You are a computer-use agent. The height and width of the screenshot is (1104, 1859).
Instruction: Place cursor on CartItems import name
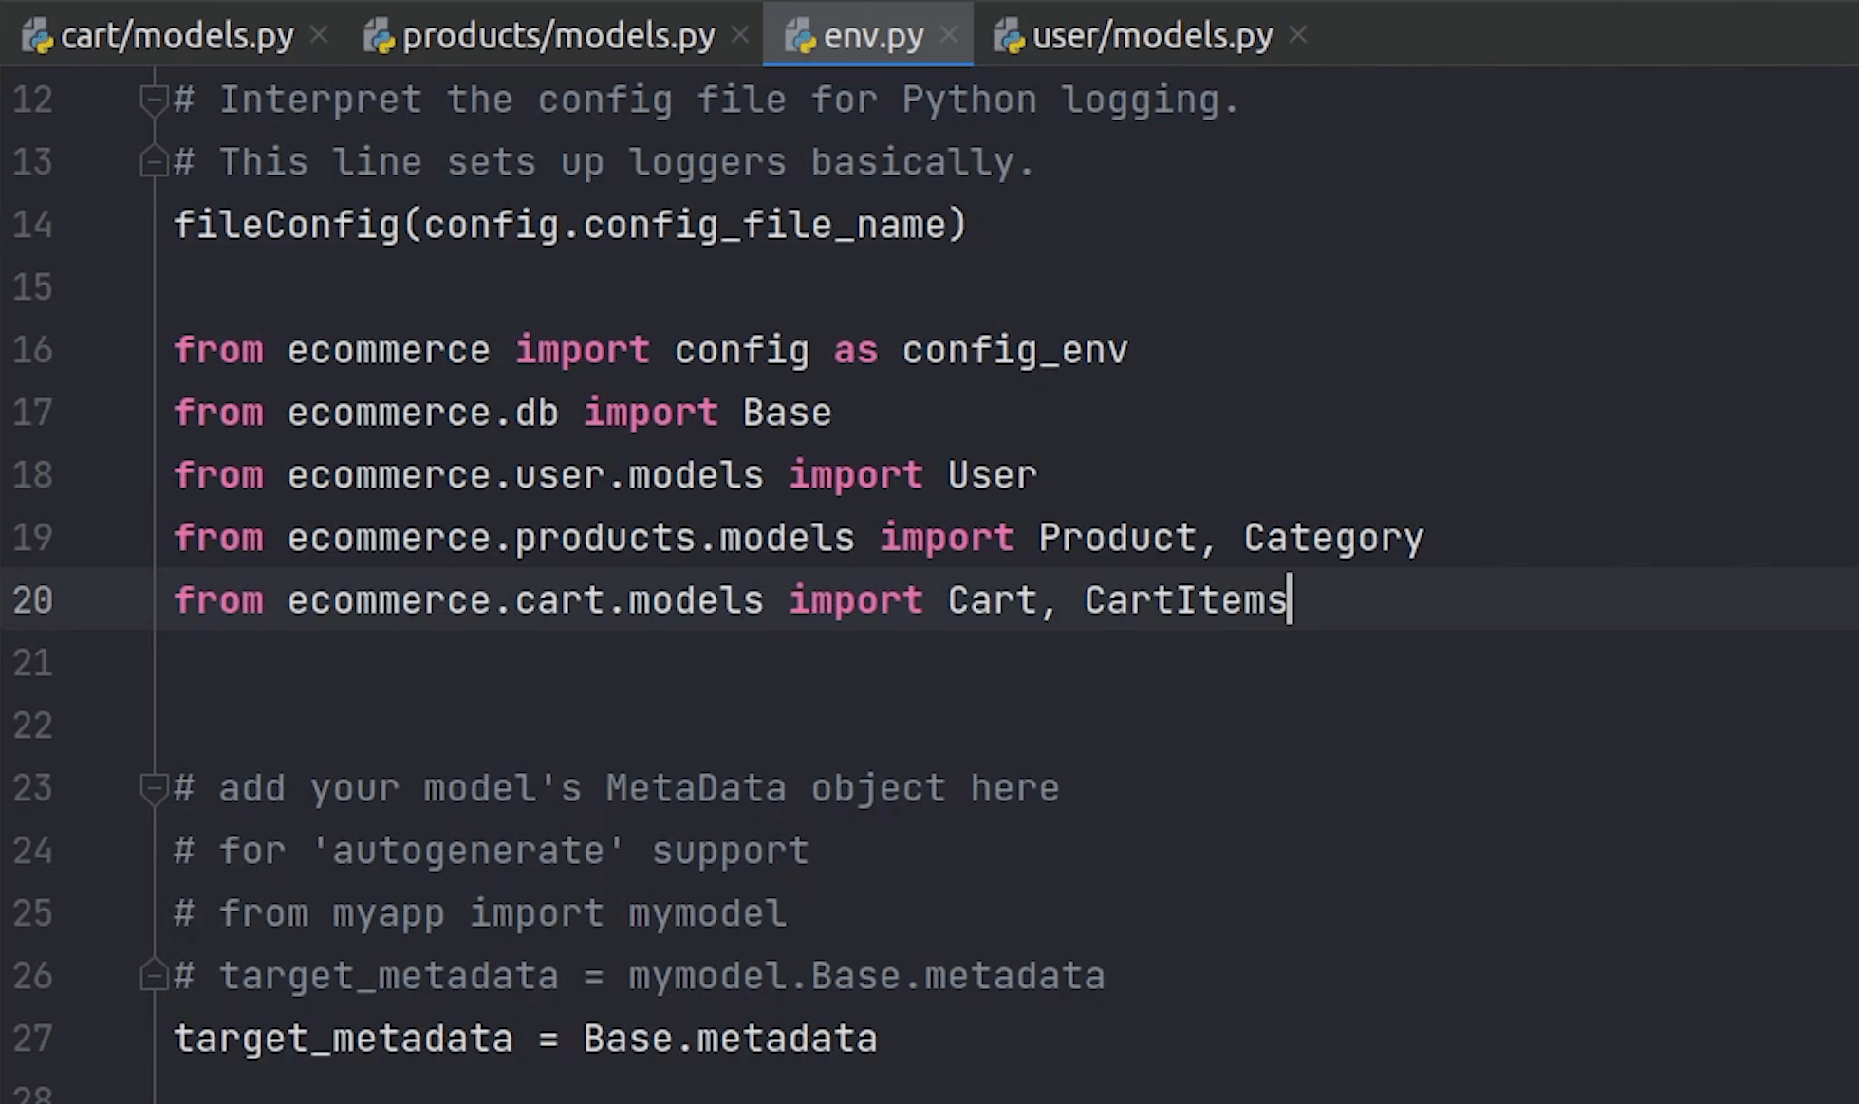coord(1184,600)
